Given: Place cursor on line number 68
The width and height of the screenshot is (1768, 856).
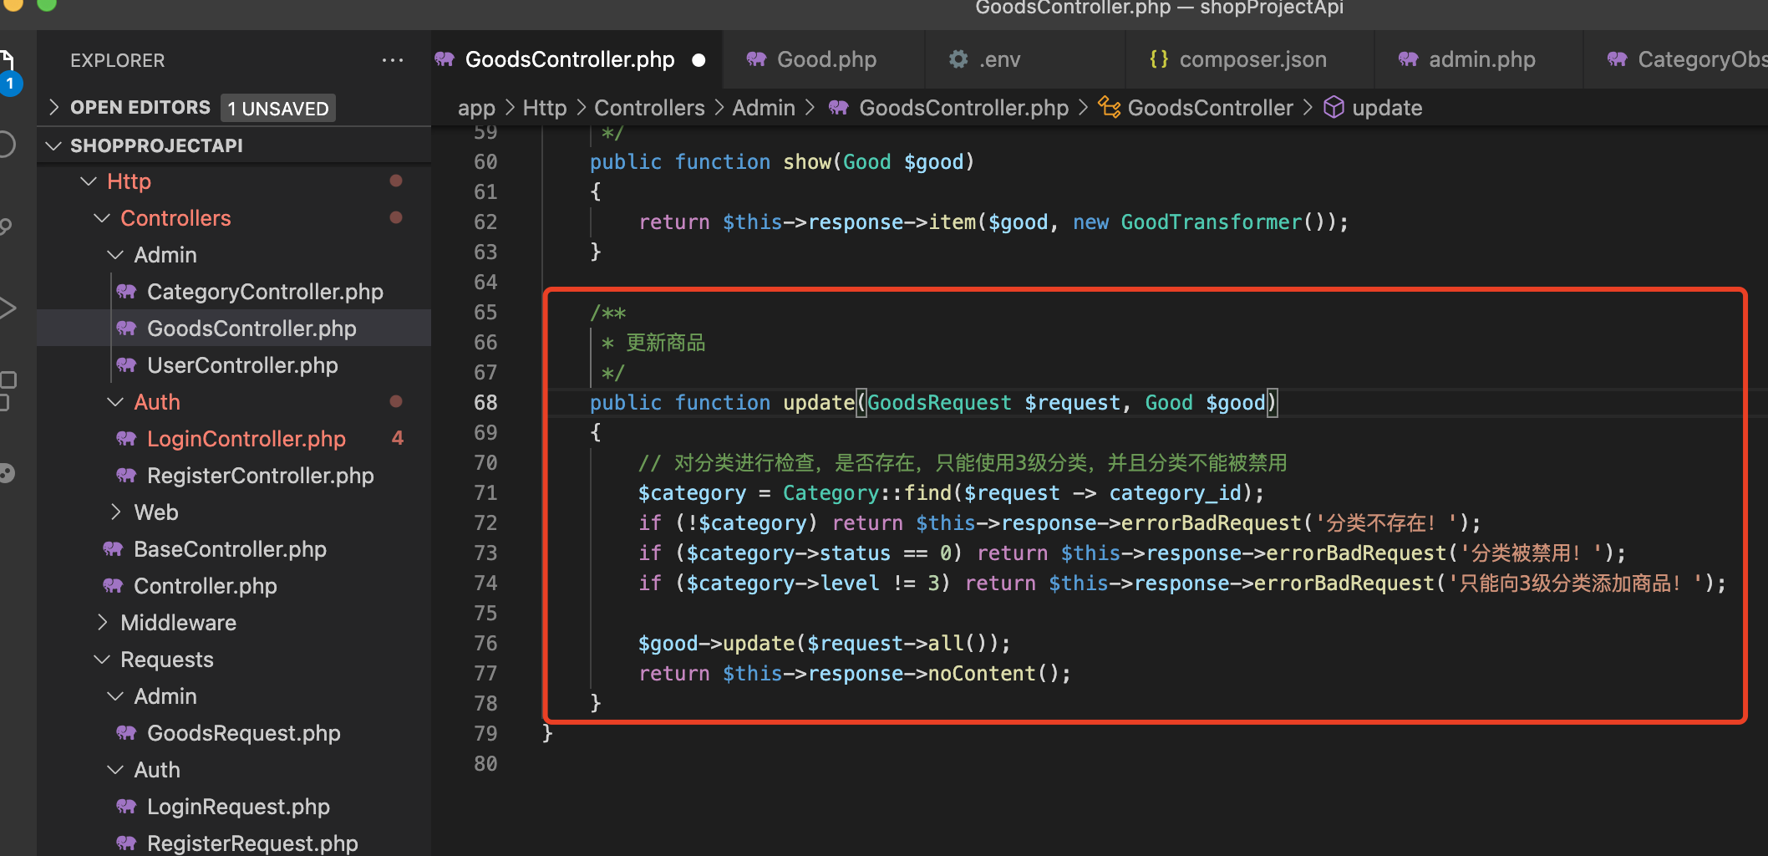Looking at the screenshot, I should tap(485, 403).
